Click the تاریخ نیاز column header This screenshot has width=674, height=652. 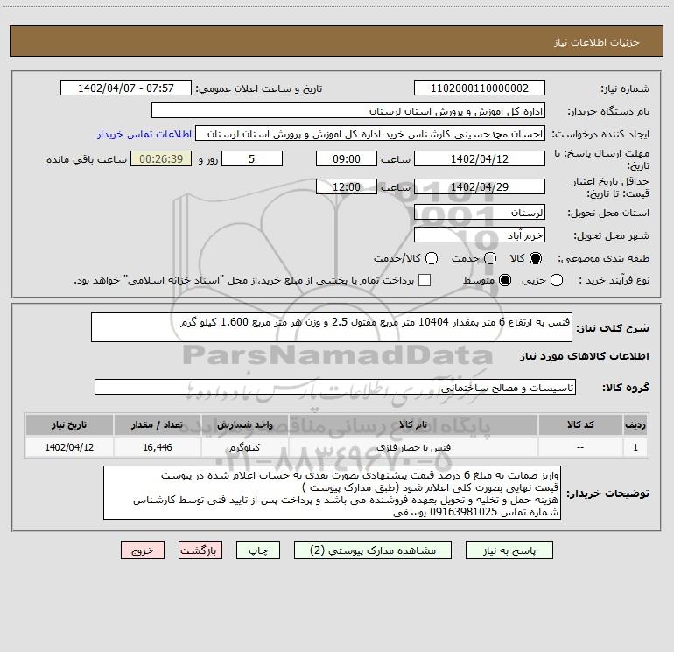click(x=69, y=424)
